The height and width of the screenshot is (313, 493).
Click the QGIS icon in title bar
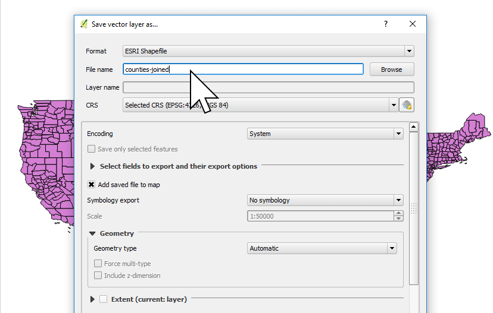pyautogui.click(x=84, y=24)
